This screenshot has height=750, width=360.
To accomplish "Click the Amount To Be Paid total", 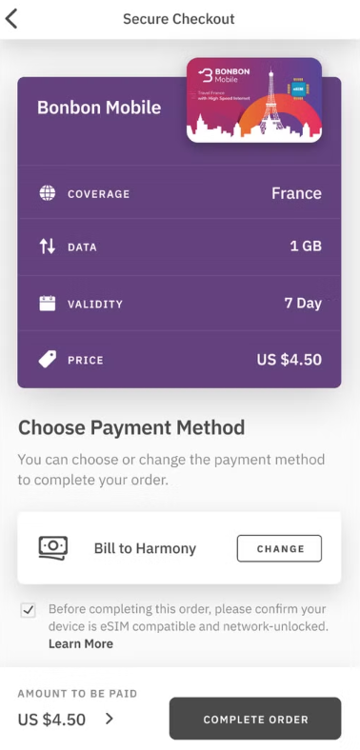I will pyautogui.click(x=51, y=719).
